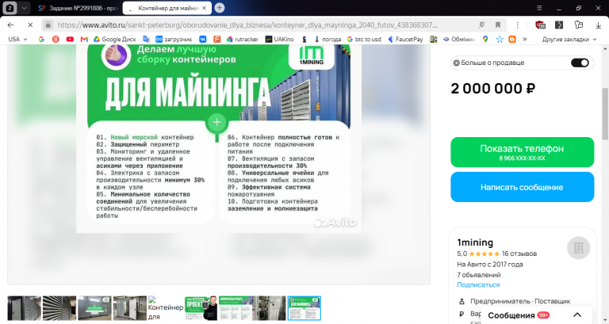Open a new browser tab
Screen dimensions: 609x324
click(x=220, y=8)
